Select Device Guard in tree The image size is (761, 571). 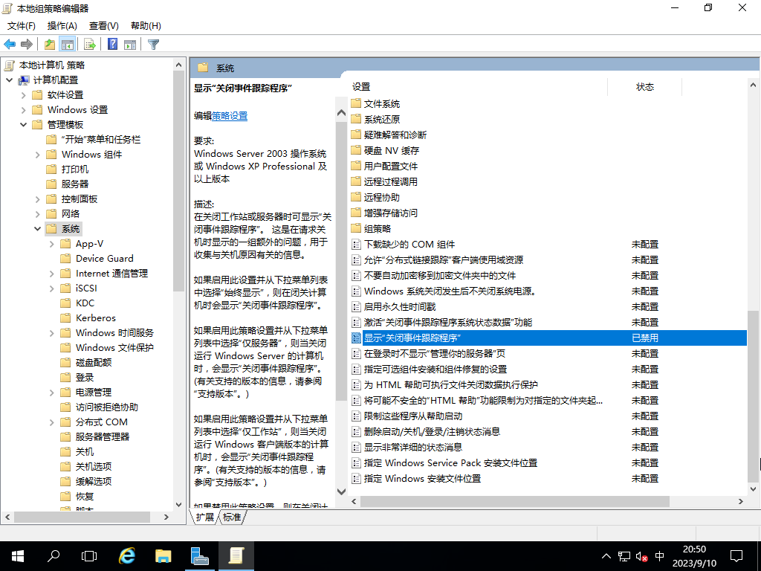[x=104, y=259]
